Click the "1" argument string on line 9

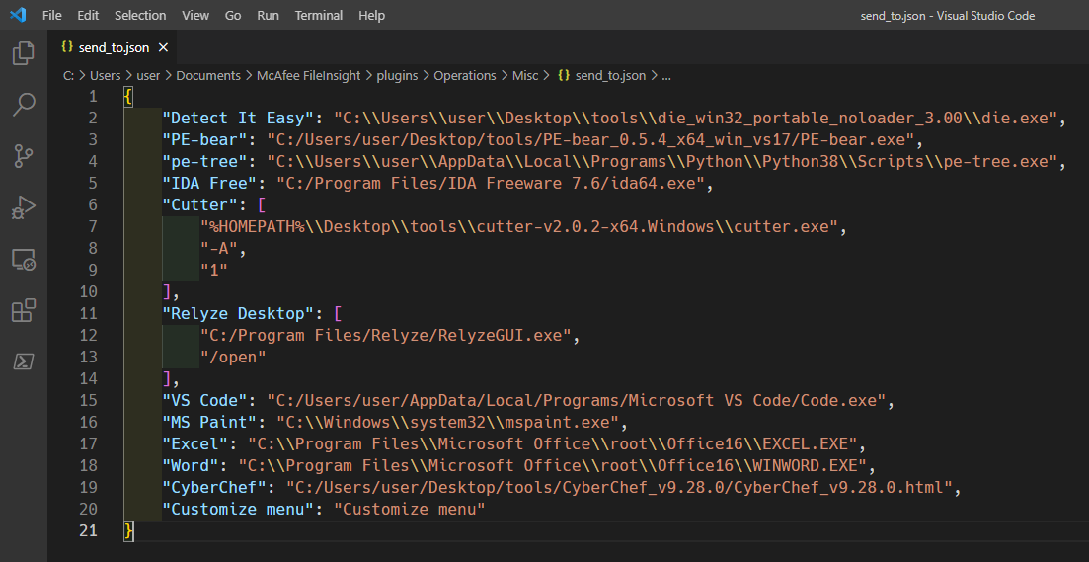click(214, 271)
